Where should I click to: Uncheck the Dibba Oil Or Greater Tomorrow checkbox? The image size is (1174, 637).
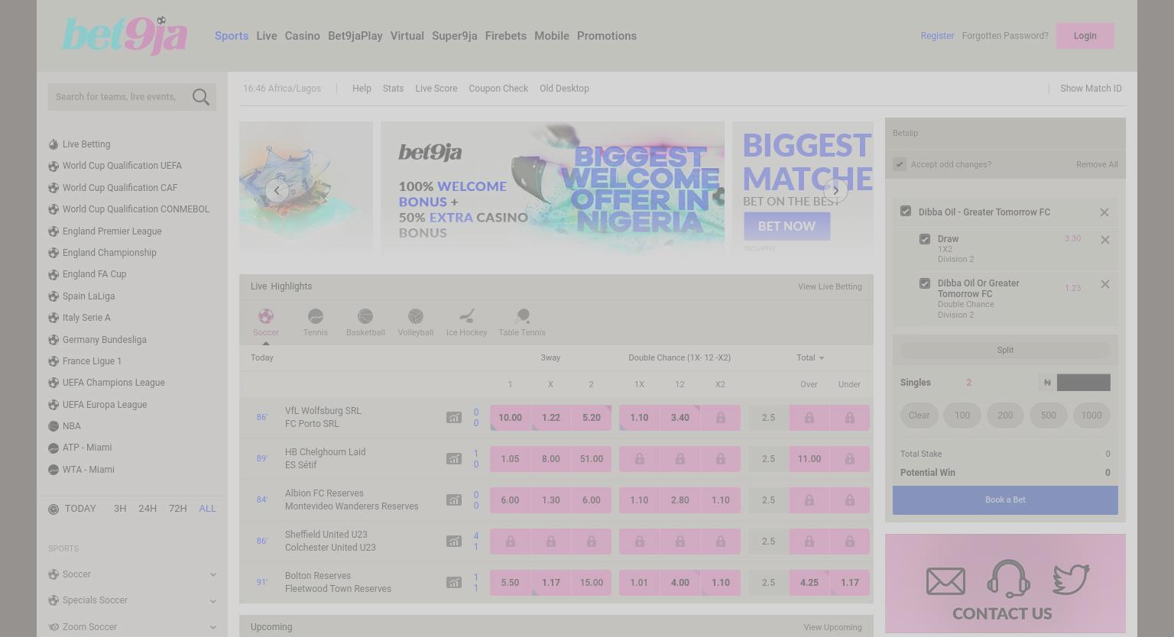[x=925, y=283]
